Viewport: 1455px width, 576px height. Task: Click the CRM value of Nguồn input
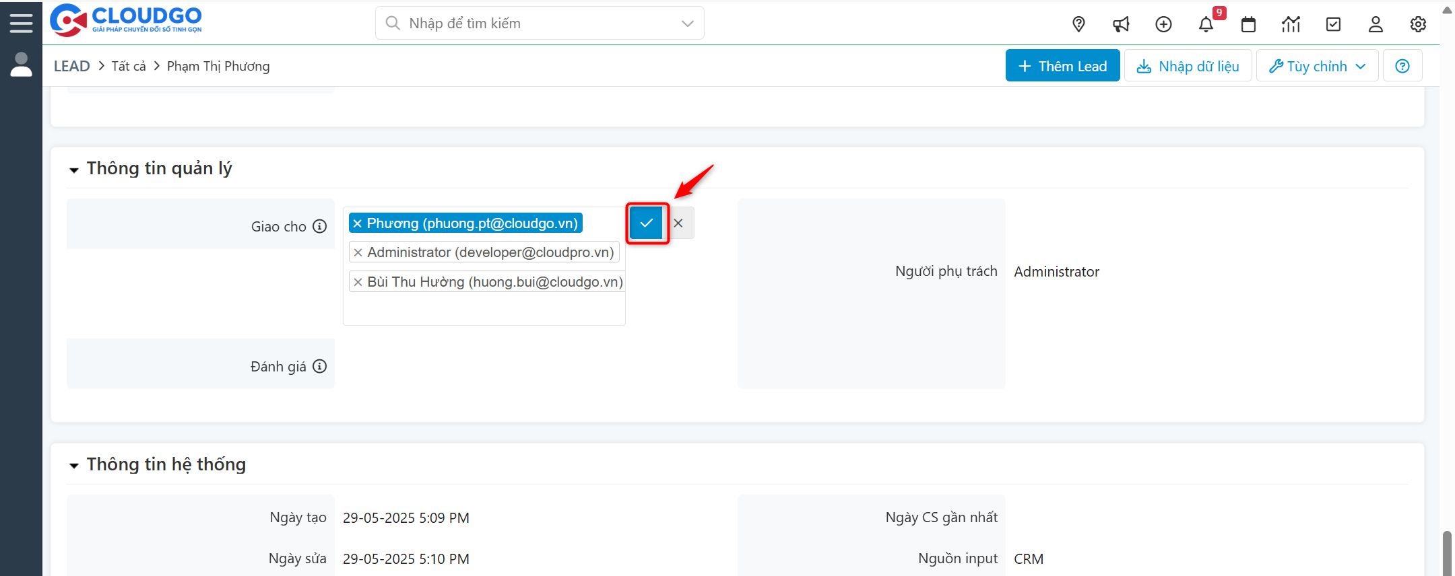[1029, 559]
